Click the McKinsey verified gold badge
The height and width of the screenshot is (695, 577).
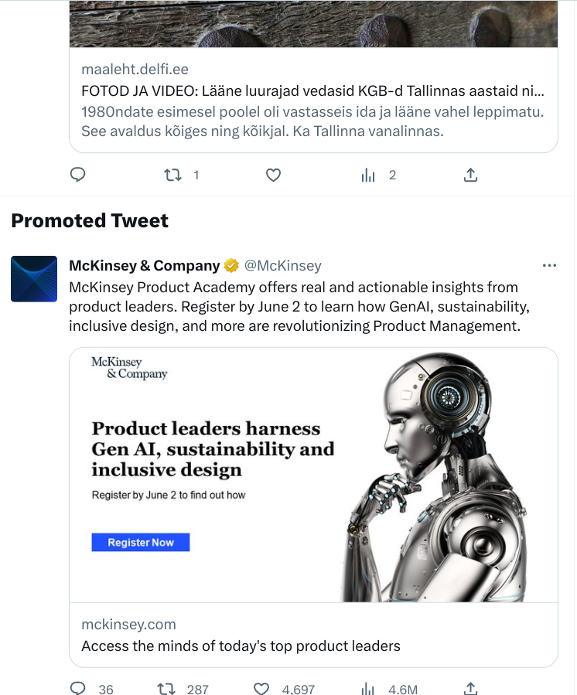pos(231,266)
